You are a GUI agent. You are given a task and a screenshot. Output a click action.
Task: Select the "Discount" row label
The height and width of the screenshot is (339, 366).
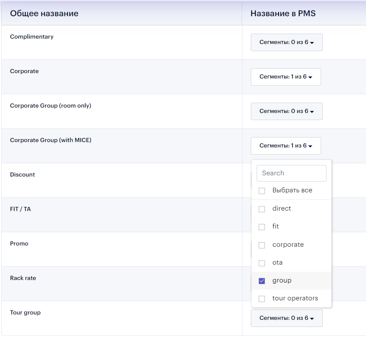click(22, 174)
